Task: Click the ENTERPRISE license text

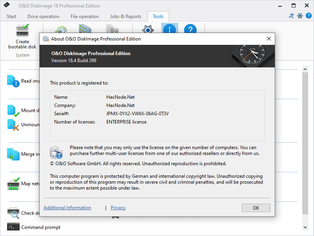Action: [126, 122]
